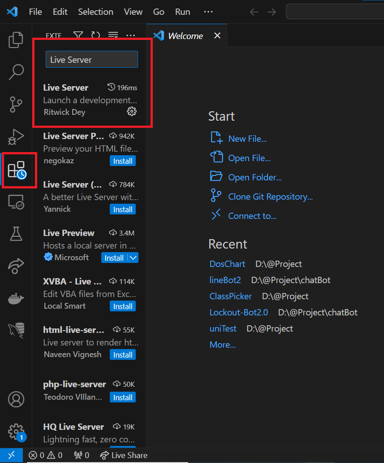Open the Edit menu

60,12
